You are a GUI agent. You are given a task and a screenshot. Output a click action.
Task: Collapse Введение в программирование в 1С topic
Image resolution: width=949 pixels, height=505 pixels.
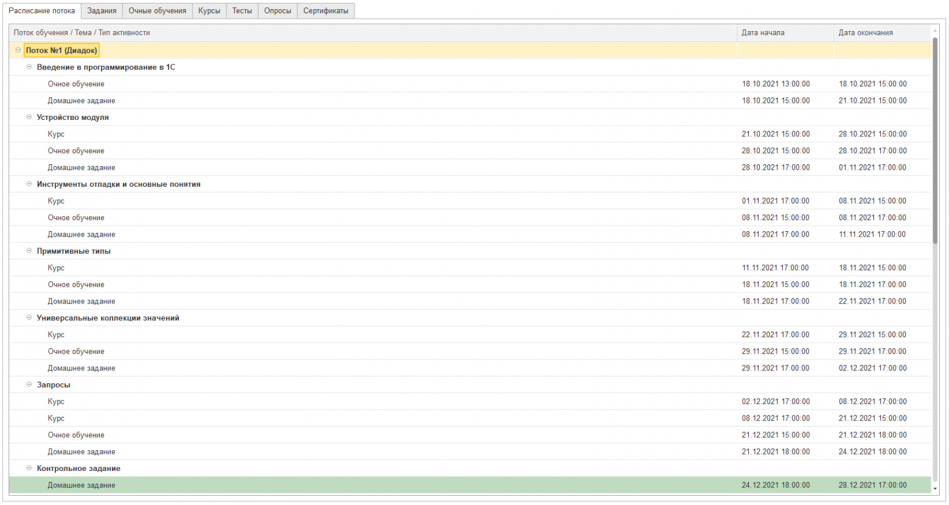coord(29,67)
